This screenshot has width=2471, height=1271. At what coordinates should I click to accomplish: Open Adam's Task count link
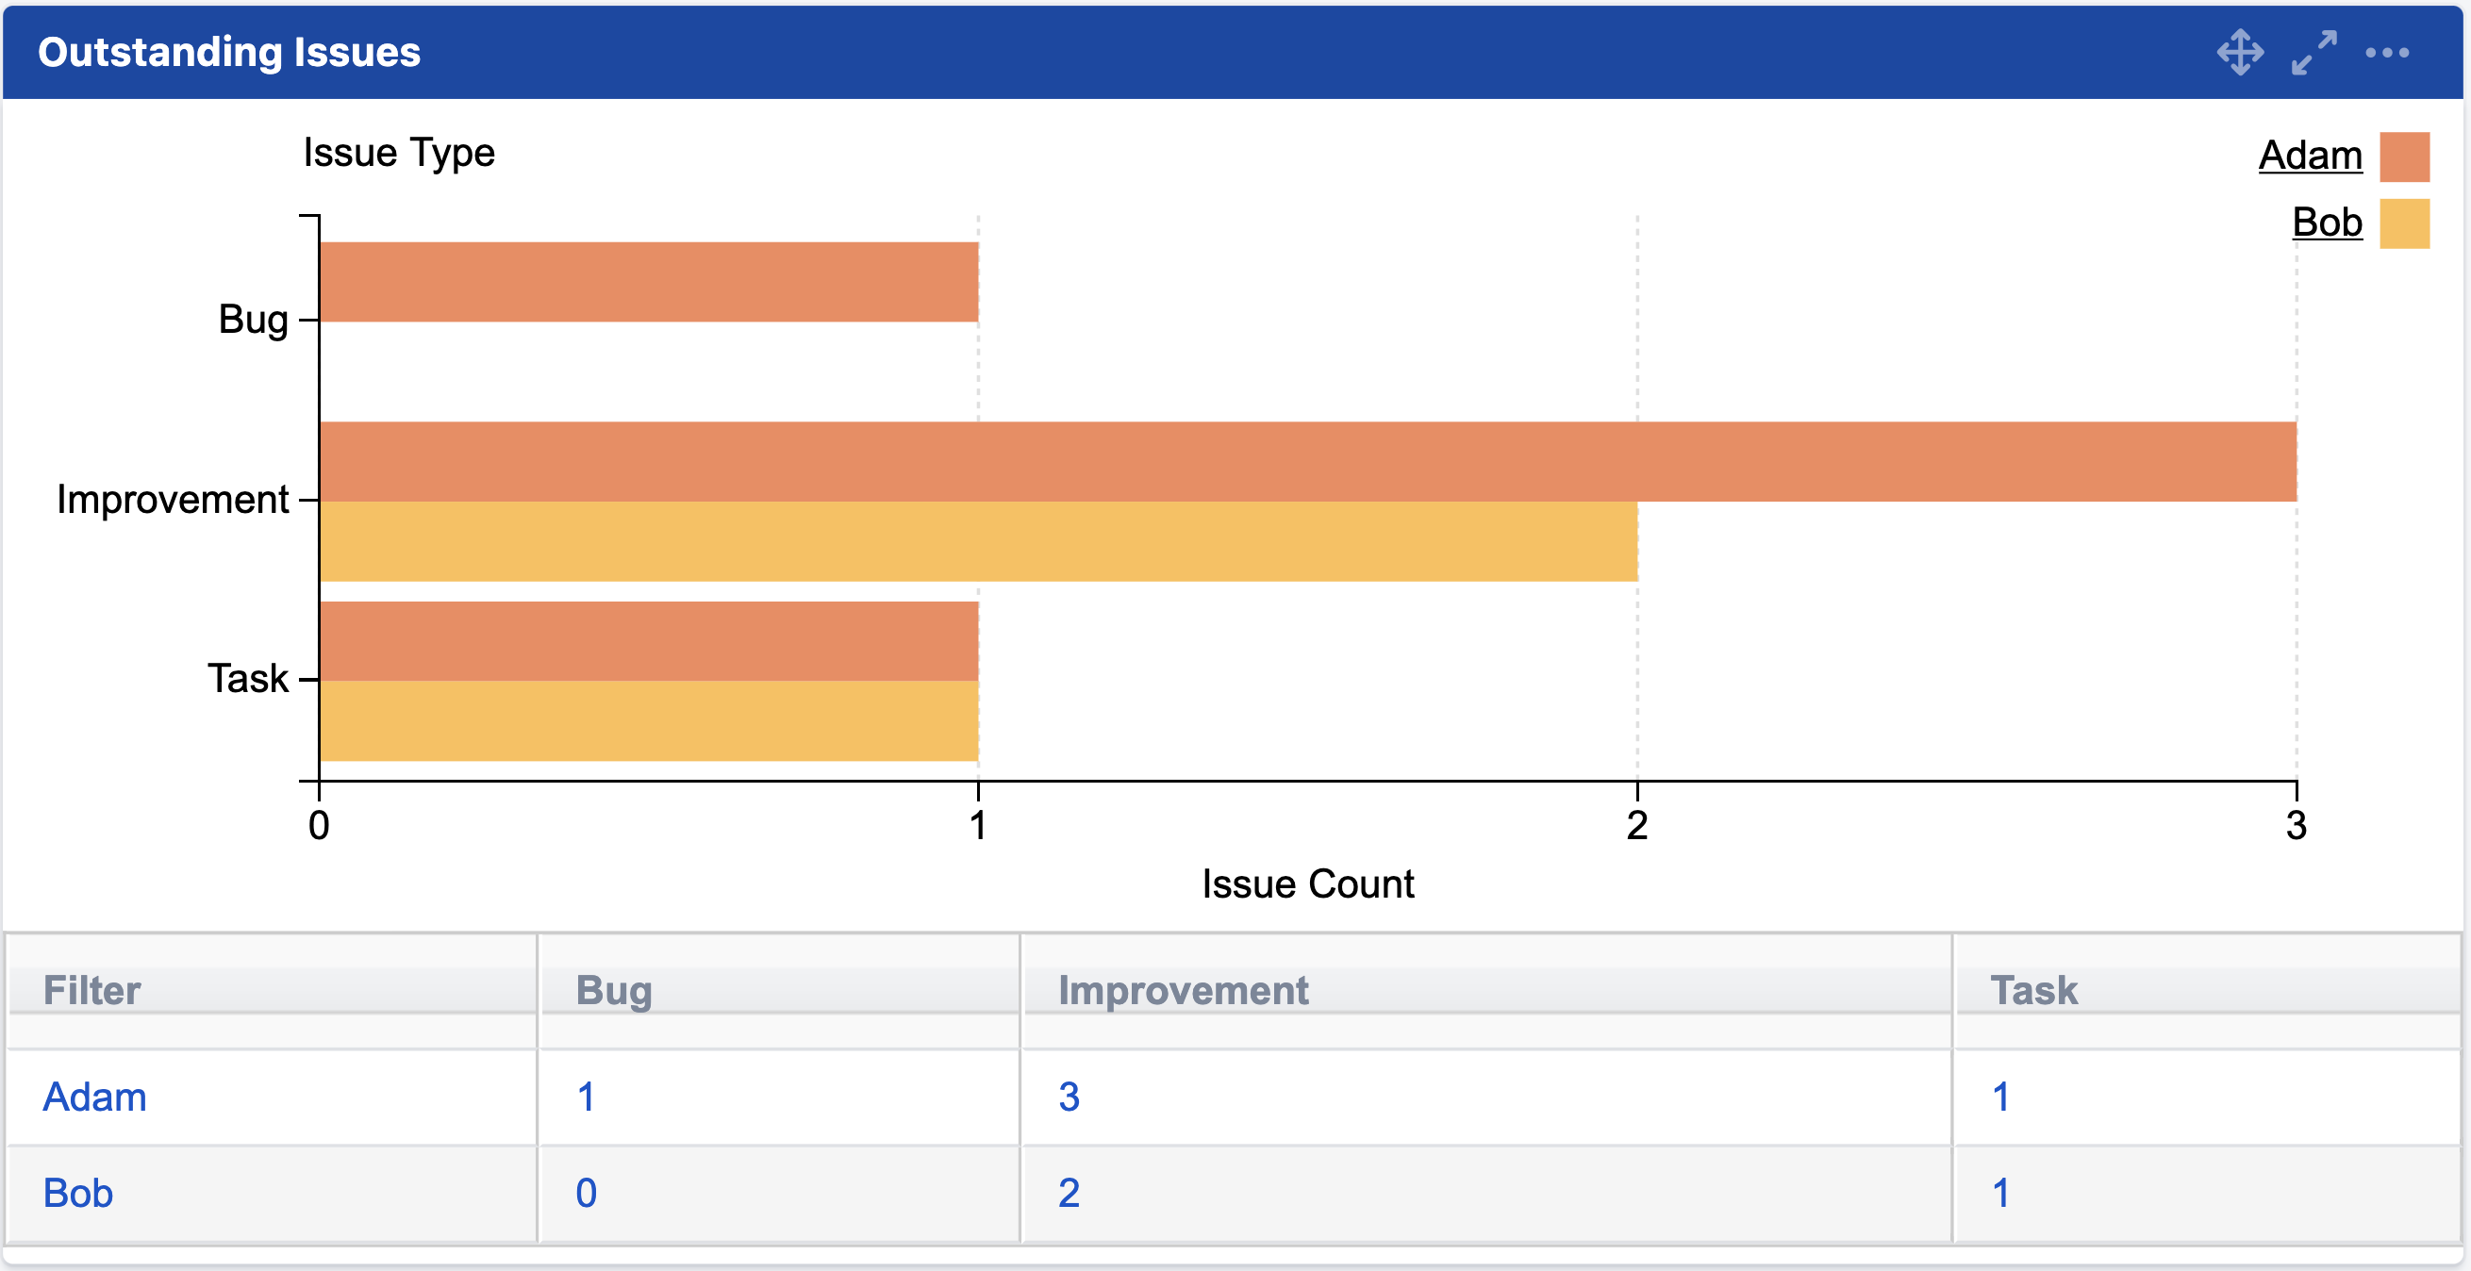click(2000, 1097)
